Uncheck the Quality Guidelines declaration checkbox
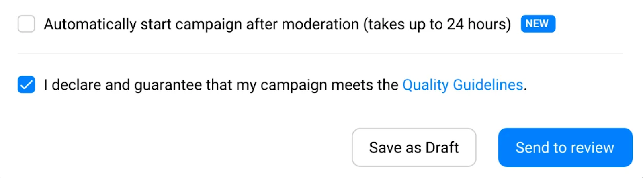 (26, 85)
